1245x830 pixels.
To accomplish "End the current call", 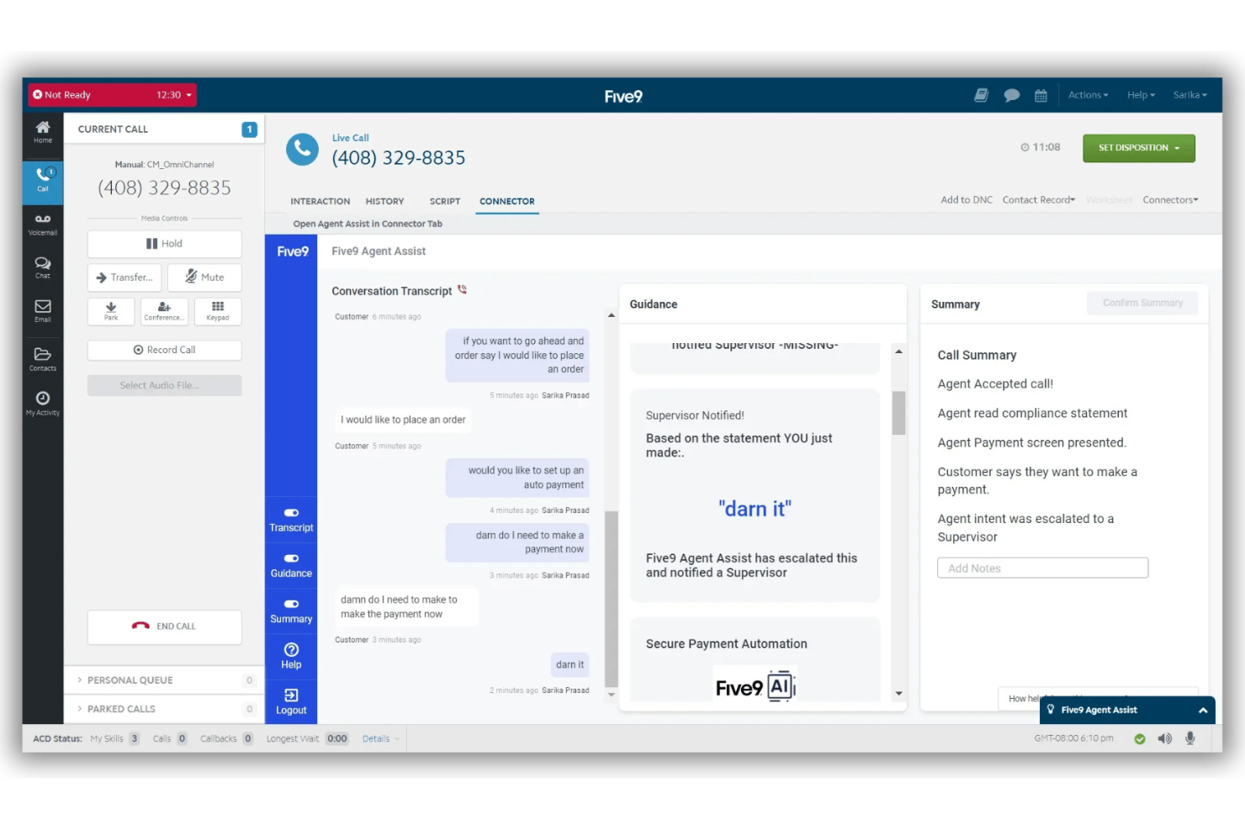I will coord(164,626).
